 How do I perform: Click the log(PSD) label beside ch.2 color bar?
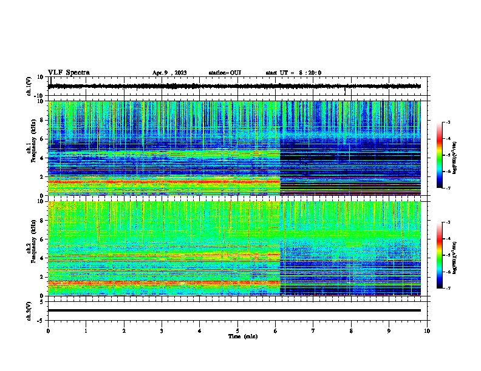click(454, 258)
